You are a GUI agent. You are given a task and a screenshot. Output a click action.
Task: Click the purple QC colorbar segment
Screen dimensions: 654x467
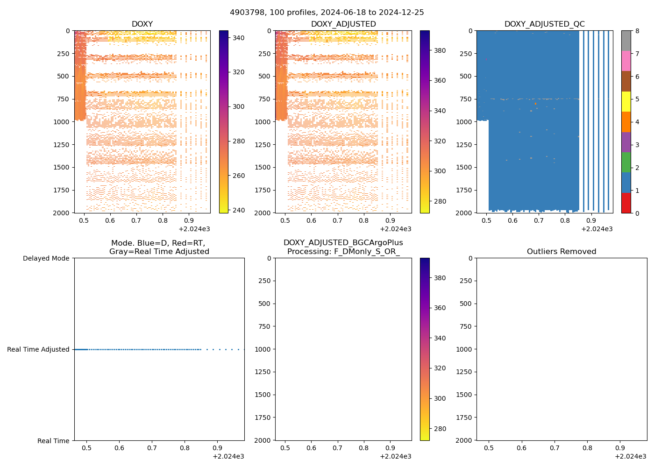click(x=626, y=142)
